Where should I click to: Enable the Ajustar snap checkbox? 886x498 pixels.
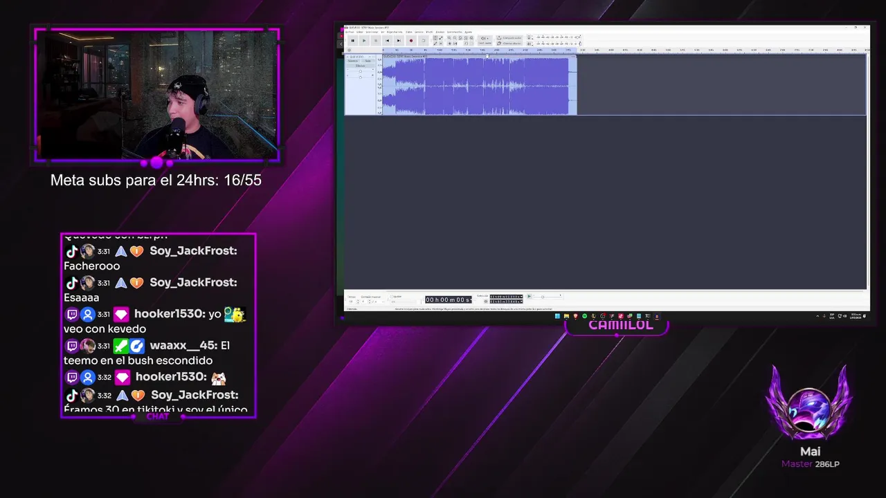(392, 297)
